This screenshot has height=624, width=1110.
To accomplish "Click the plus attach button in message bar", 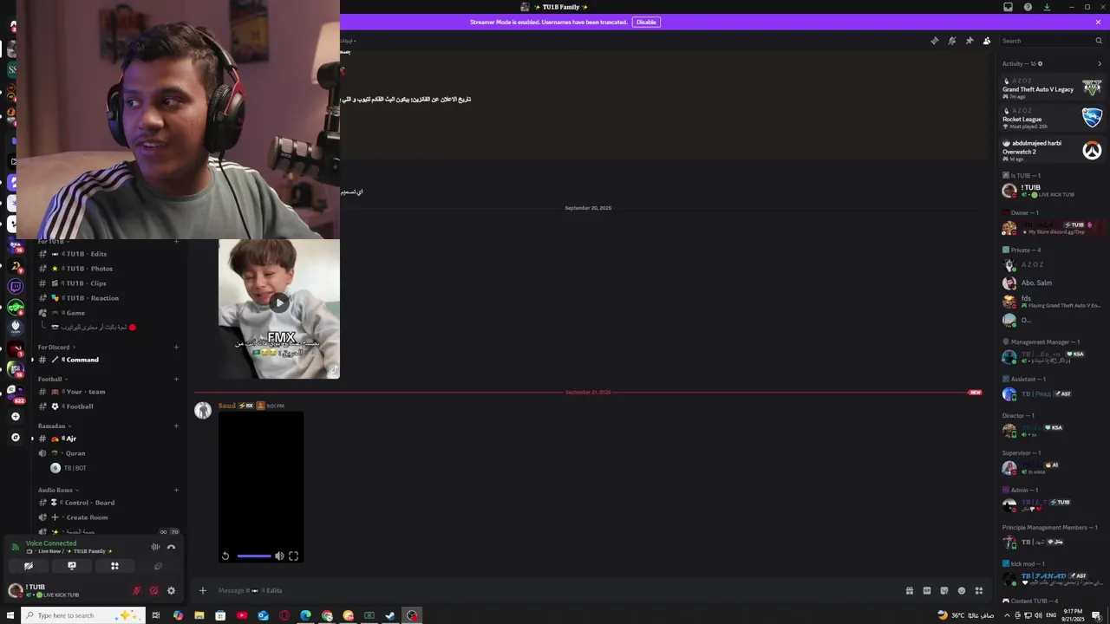I will point(203,591).
